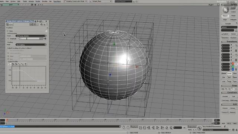Click the Playback menu button
This screenshot has height=134, width=238.
pyautogui.click(x=134, y=127)
